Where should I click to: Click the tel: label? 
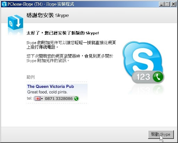tap(30, 98)
